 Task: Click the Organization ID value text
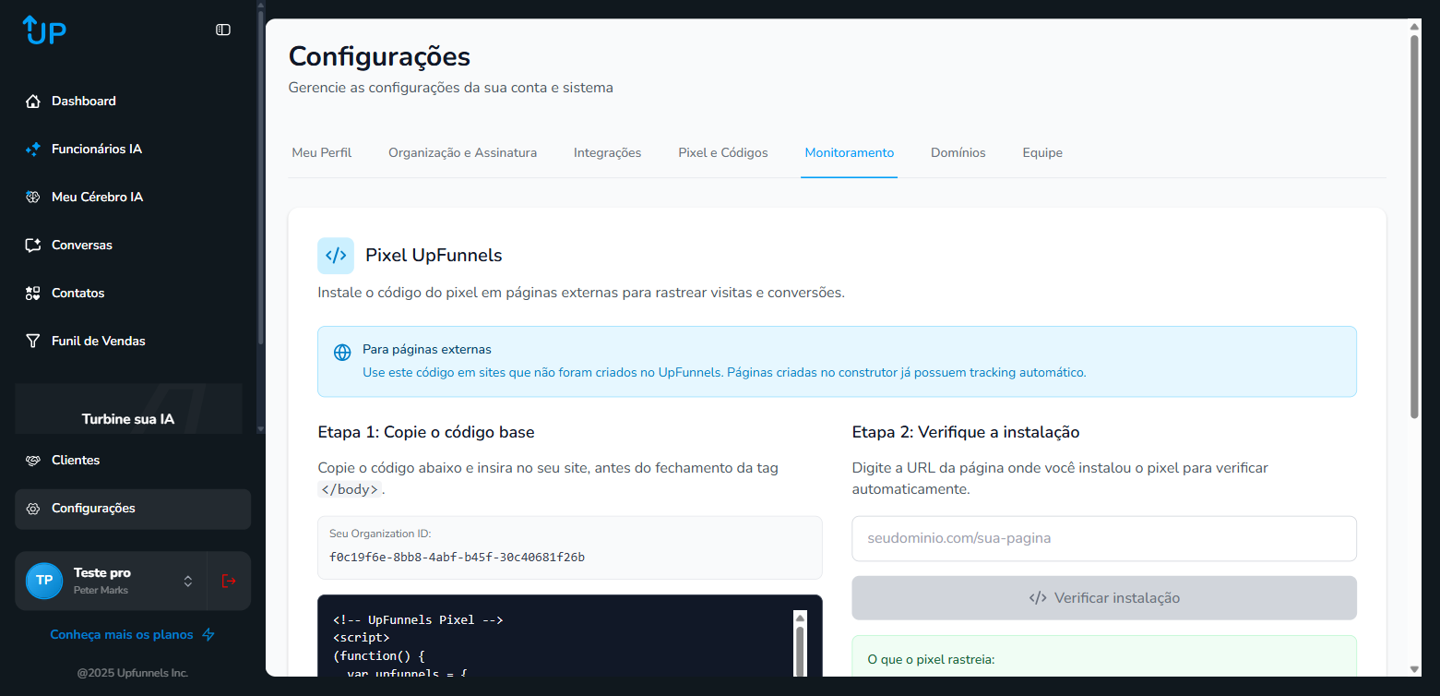tap(457, 558)
